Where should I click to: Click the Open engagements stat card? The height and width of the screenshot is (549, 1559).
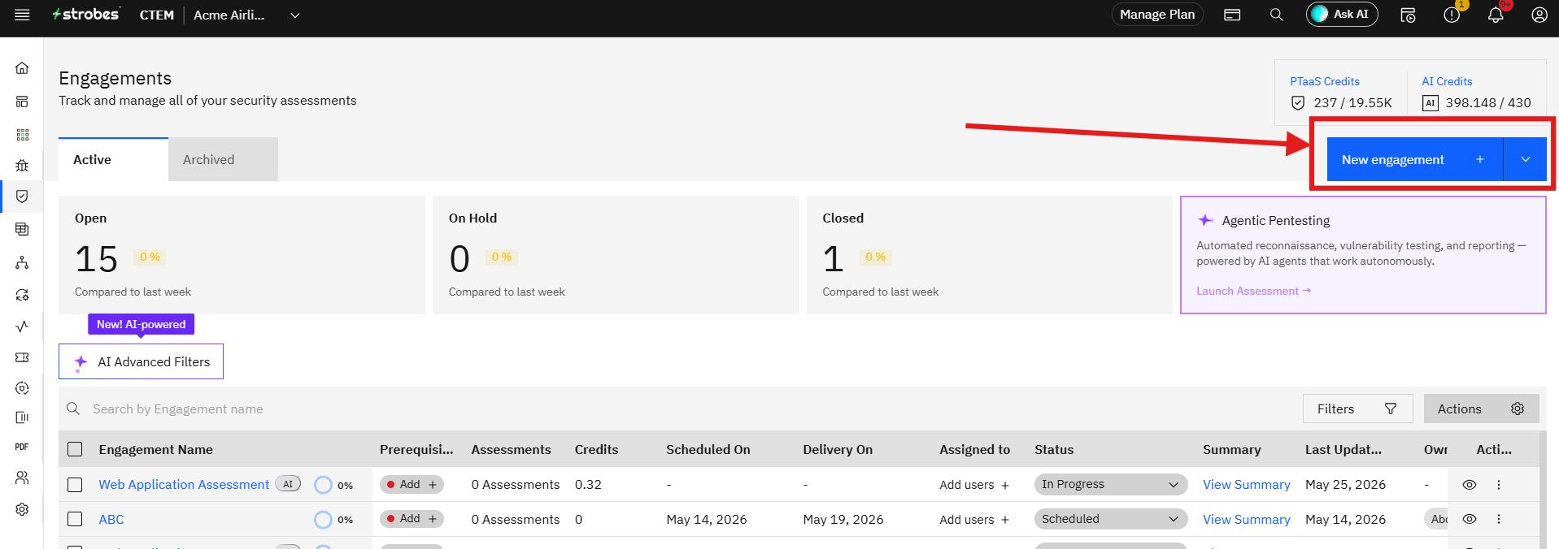(242, 255)
